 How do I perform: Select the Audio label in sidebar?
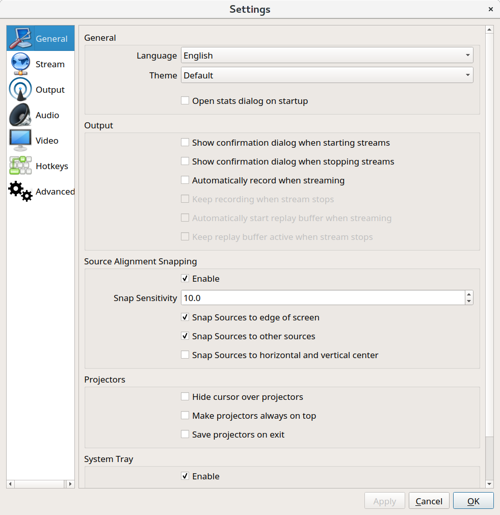tap(47, 115)
